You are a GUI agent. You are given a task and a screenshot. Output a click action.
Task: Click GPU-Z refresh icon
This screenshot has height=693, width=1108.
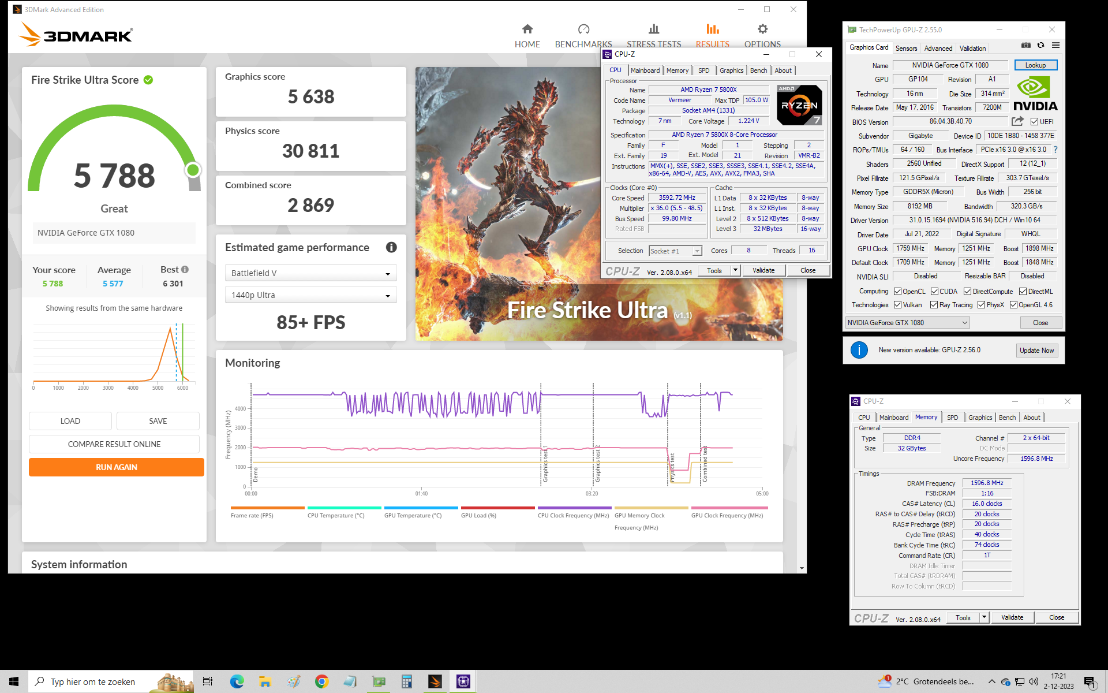coord(1040,45)
